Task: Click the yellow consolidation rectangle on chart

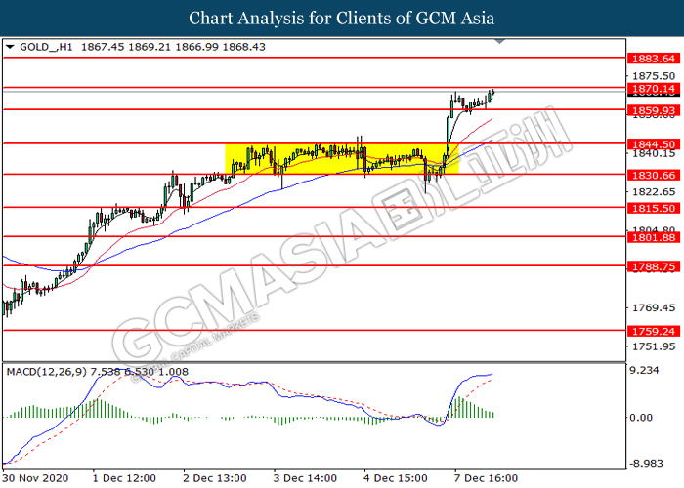Action: [342, 159]
